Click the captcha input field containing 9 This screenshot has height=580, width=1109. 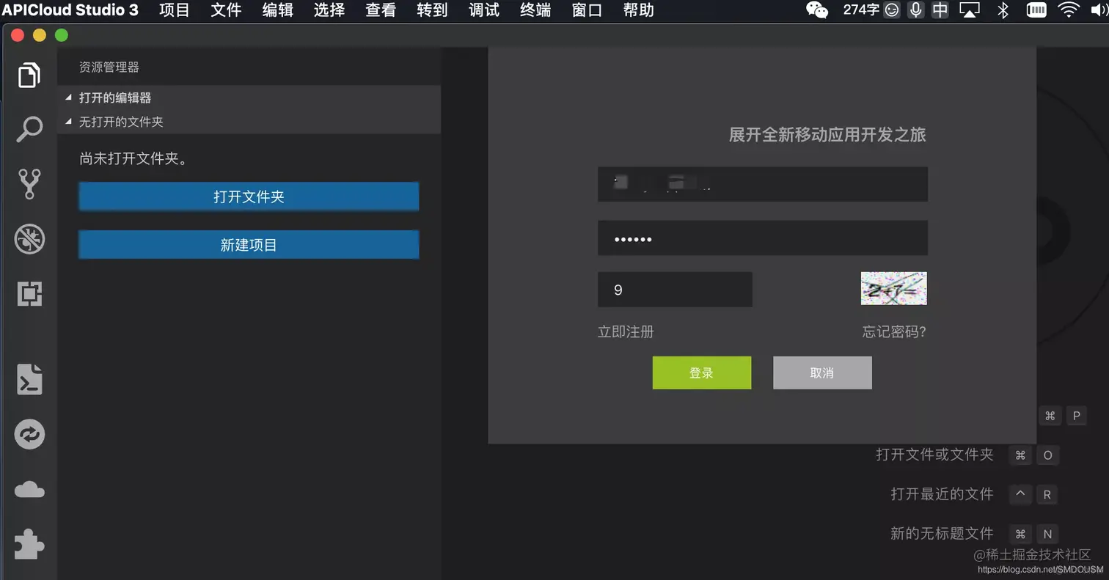point(675,290)
